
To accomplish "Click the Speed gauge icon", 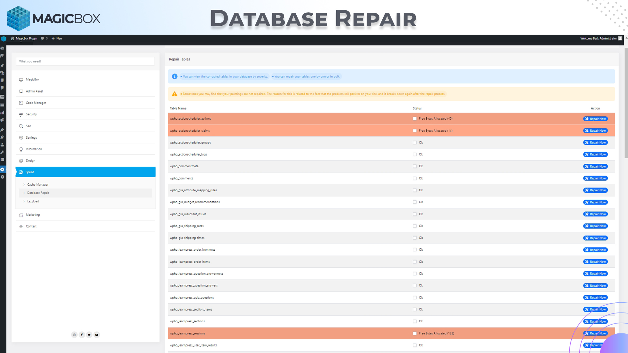I will click(x=21, y=172).
